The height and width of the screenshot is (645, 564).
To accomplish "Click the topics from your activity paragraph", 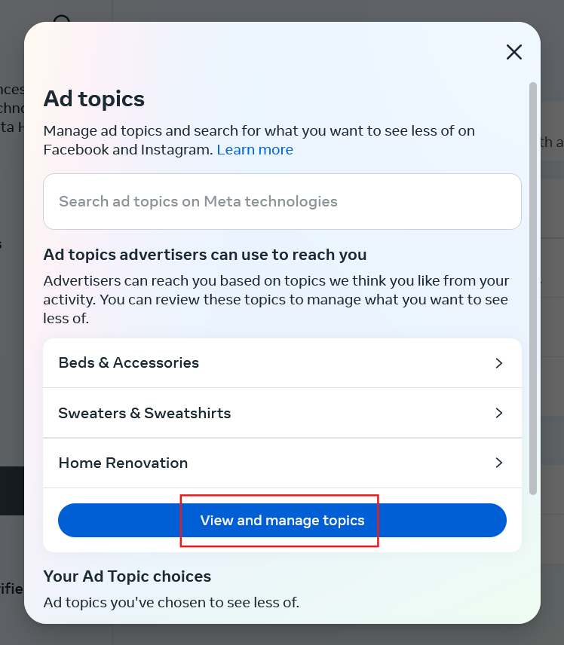I will coord(276,300).
